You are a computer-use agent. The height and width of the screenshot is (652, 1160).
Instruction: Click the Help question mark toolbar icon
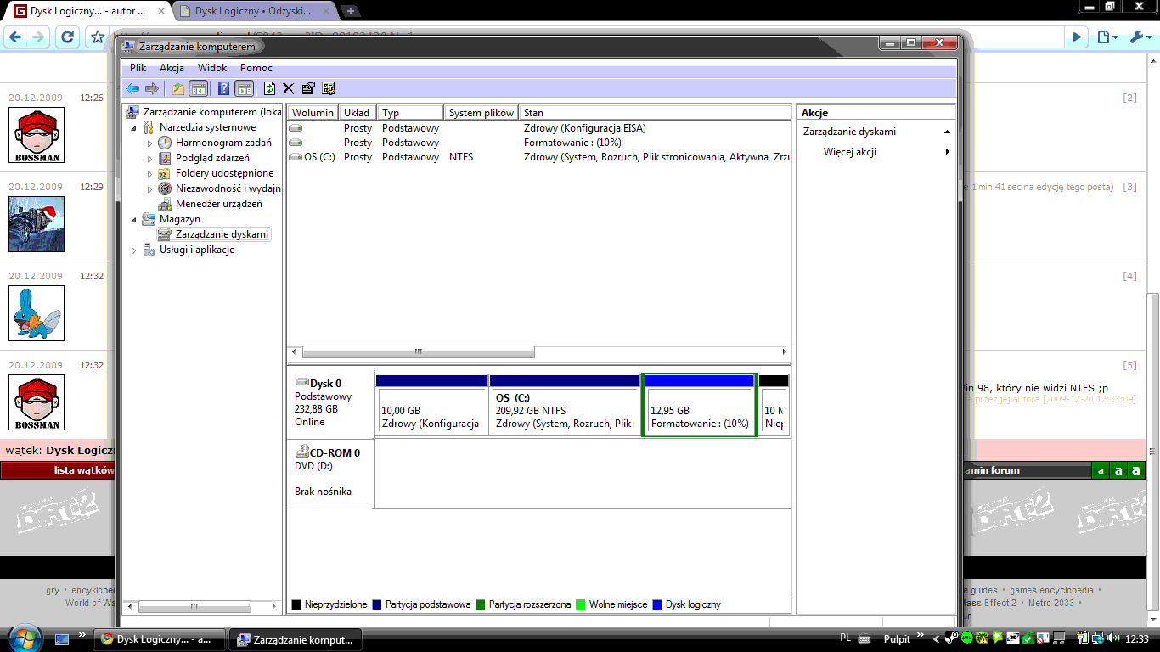tap(224, 88)
